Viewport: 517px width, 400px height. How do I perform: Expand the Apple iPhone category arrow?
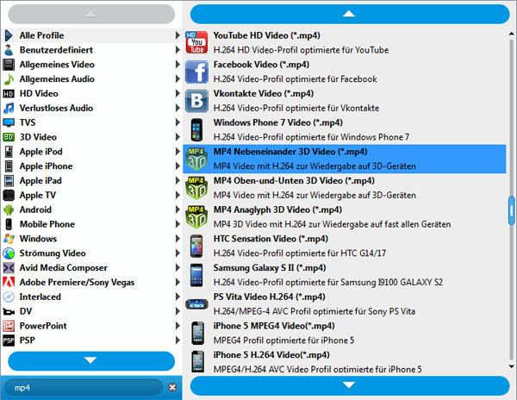[x=178, y=166]
